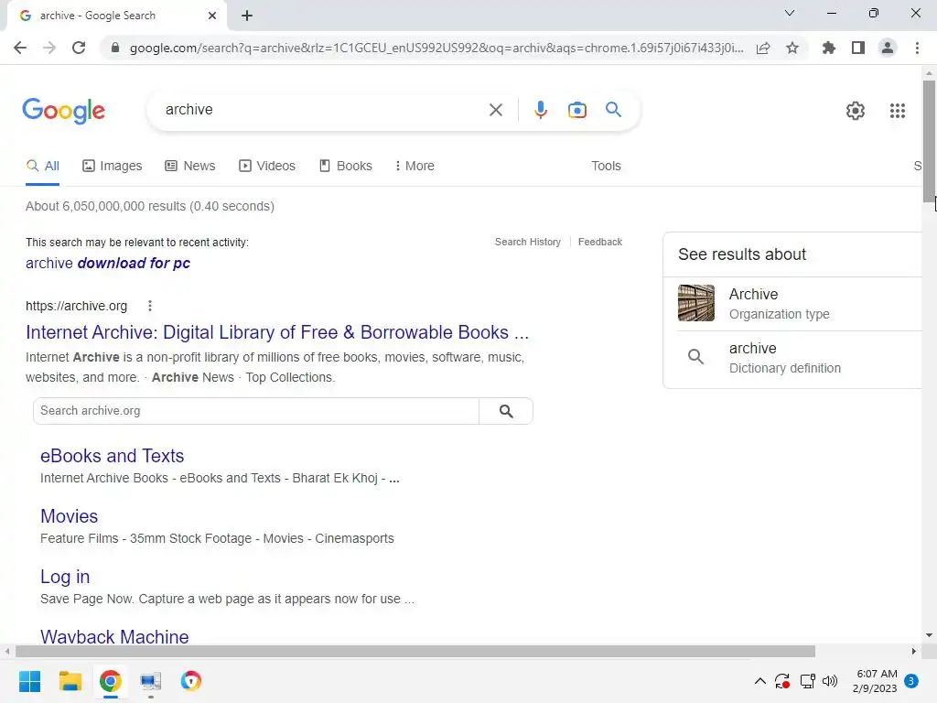Image resolution: width=937 pixels, height=703 pixels.
Task: Select the All results tab
Action: [43, 166]
